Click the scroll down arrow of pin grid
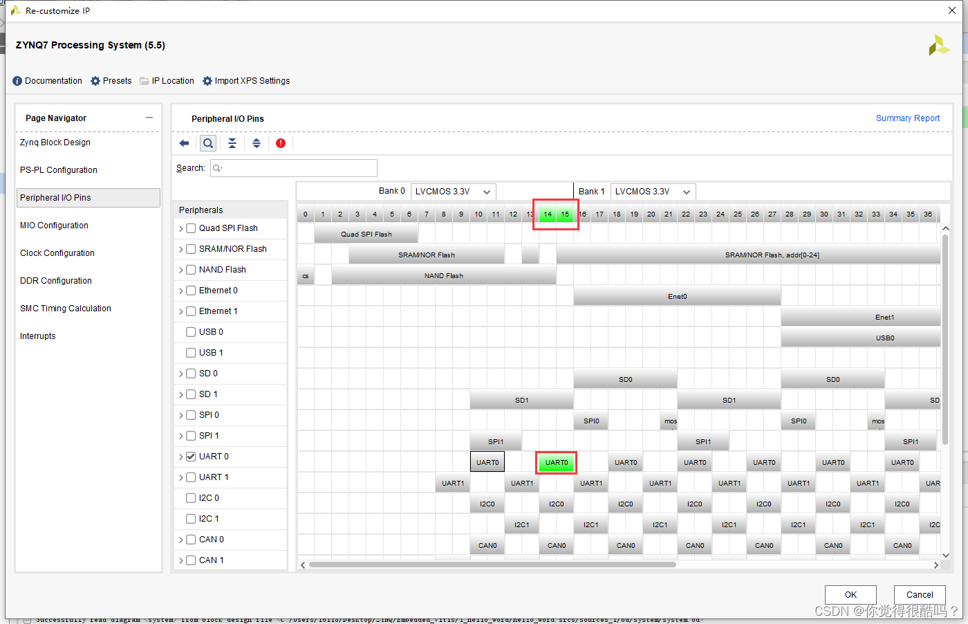The width and height of the screenshot is (968, 624). [x=946, y=555]
